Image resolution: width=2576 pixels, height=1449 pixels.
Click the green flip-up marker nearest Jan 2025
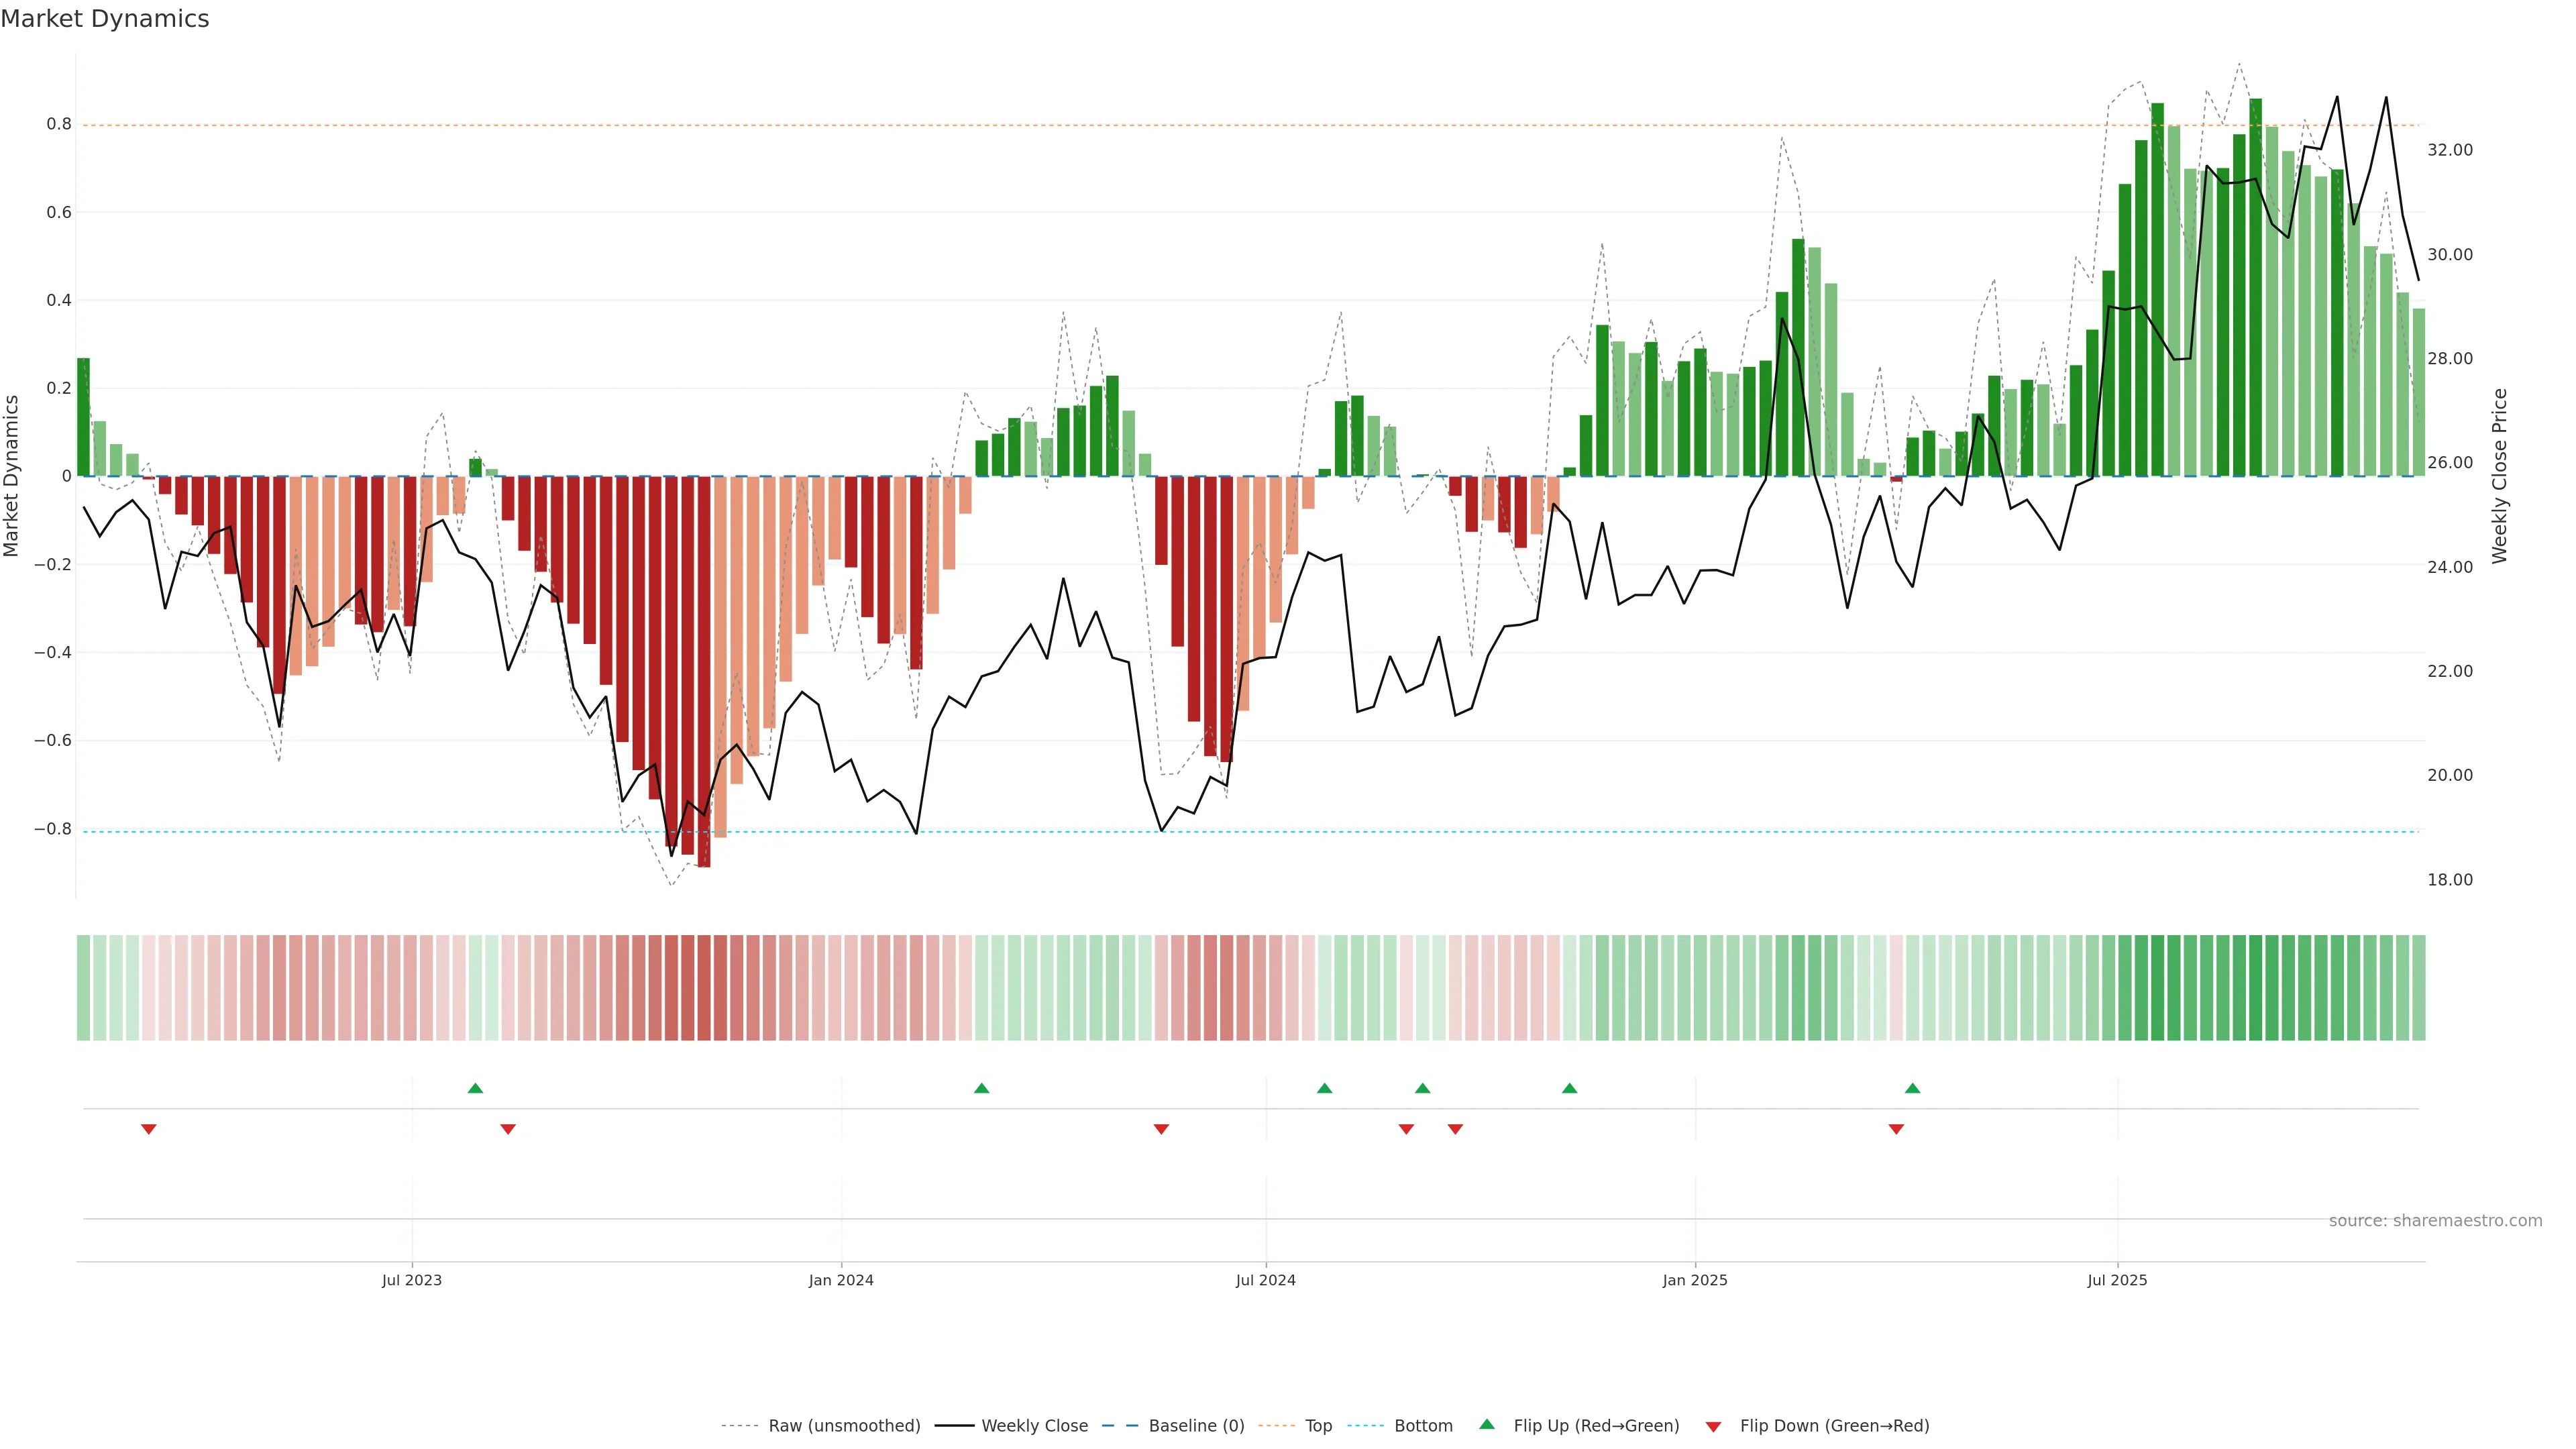1569,1088
